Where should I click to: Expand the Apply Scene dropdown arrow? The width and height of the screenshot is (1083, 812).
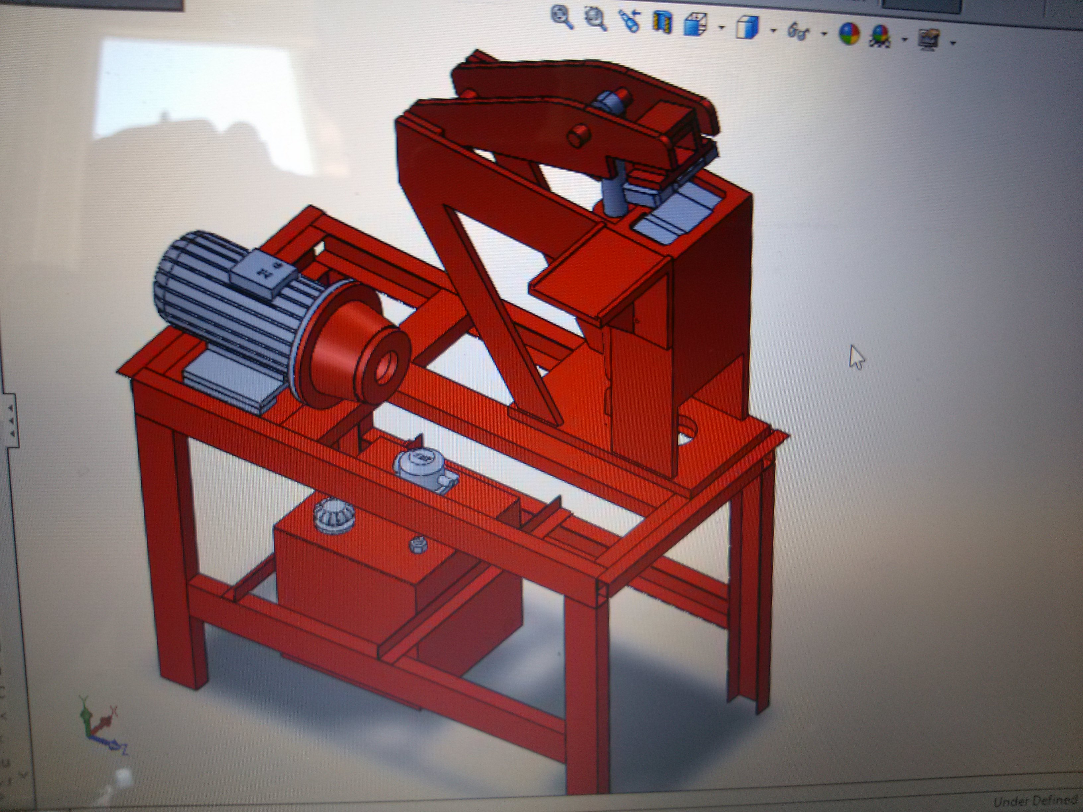(x=904, y=39)
